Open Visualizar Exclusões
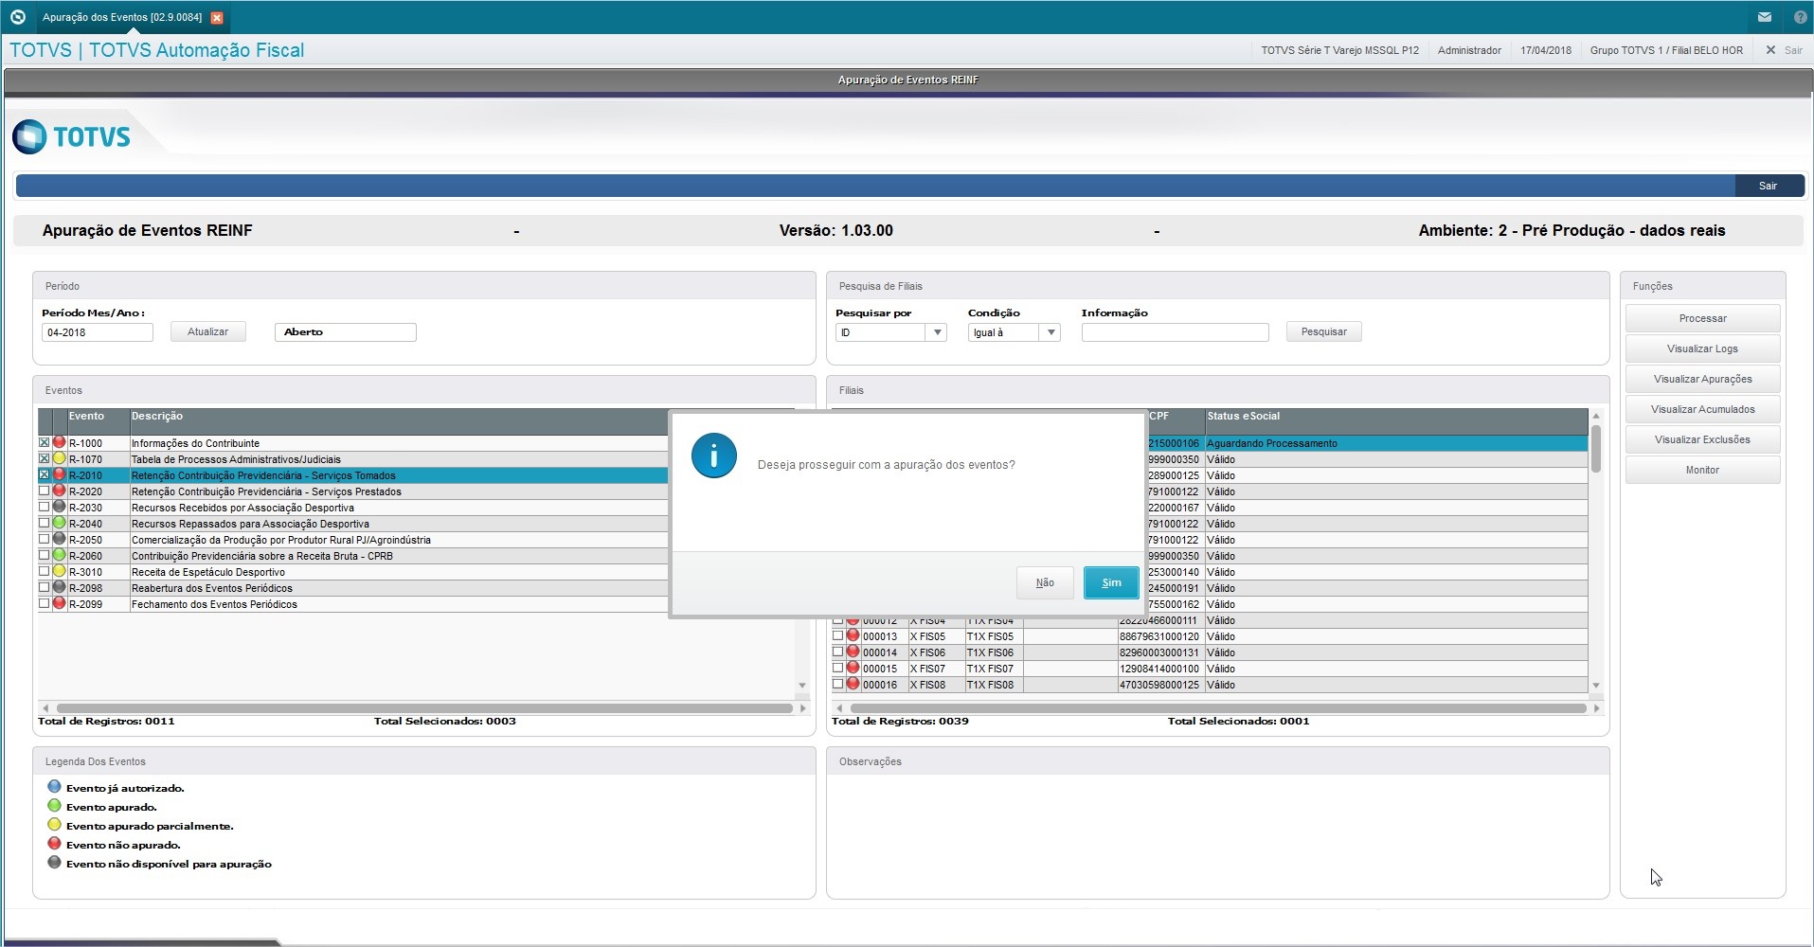 tap(1702, 439)
